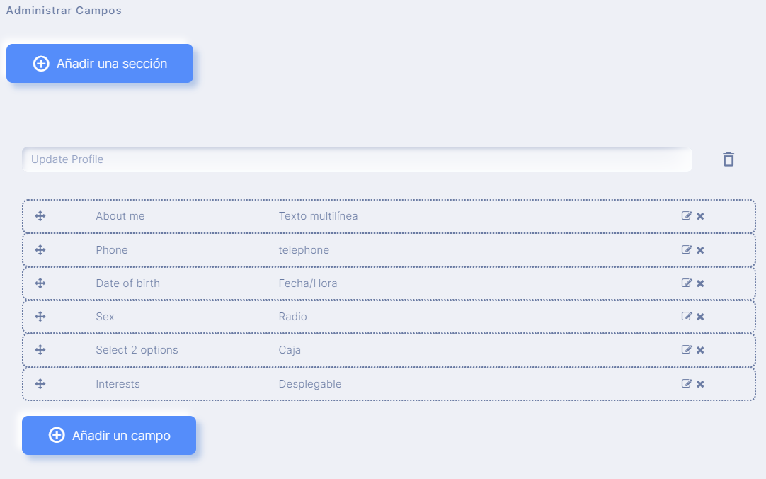This screenshot has width=766, height=479.
Task: Delete the Update Profile section with trash icon
Action: 728,159
